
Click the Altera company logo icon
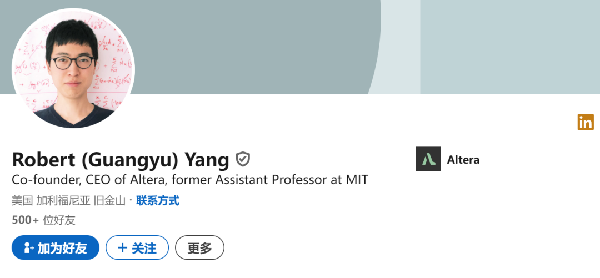(x=428, y=159)
